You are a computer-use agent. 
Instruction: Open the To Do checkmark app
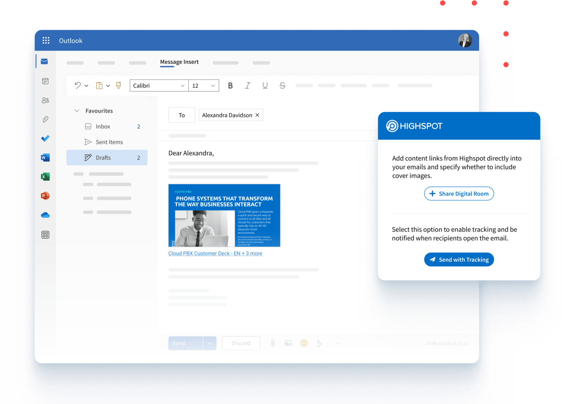point(45,138)
